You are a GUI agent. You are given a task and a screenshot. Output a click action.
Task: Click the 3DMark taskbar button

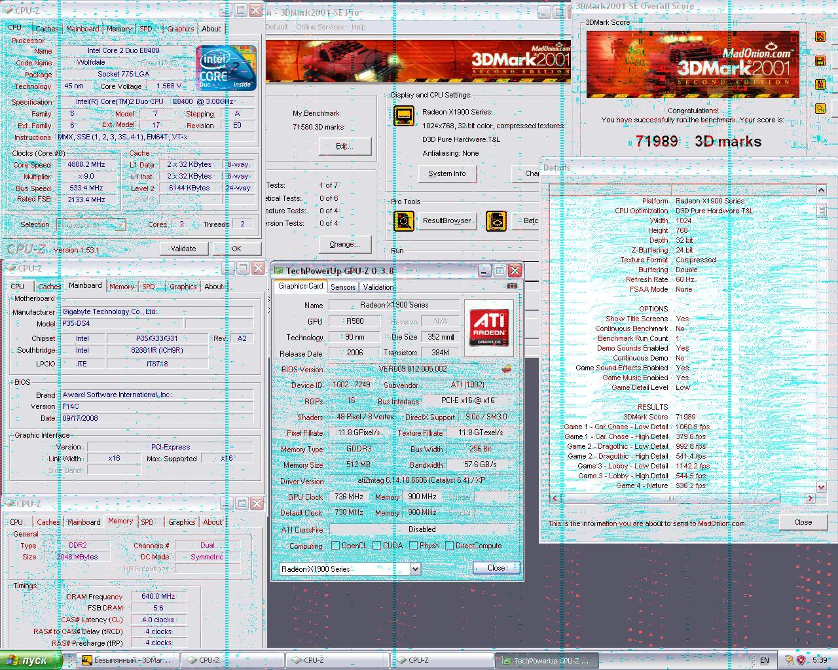[127, 660]
